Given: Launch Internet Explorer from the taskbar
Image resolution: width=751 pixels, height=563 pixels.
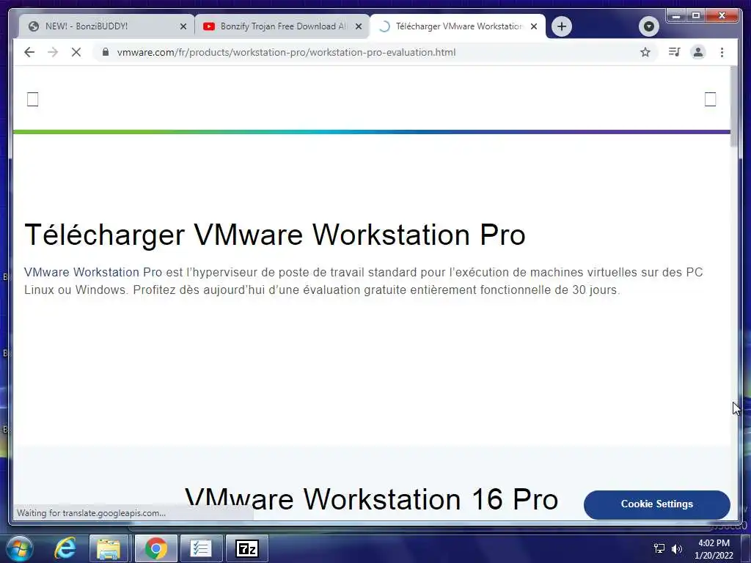Looking at the screenshot, I should click(x=65, y=548).
